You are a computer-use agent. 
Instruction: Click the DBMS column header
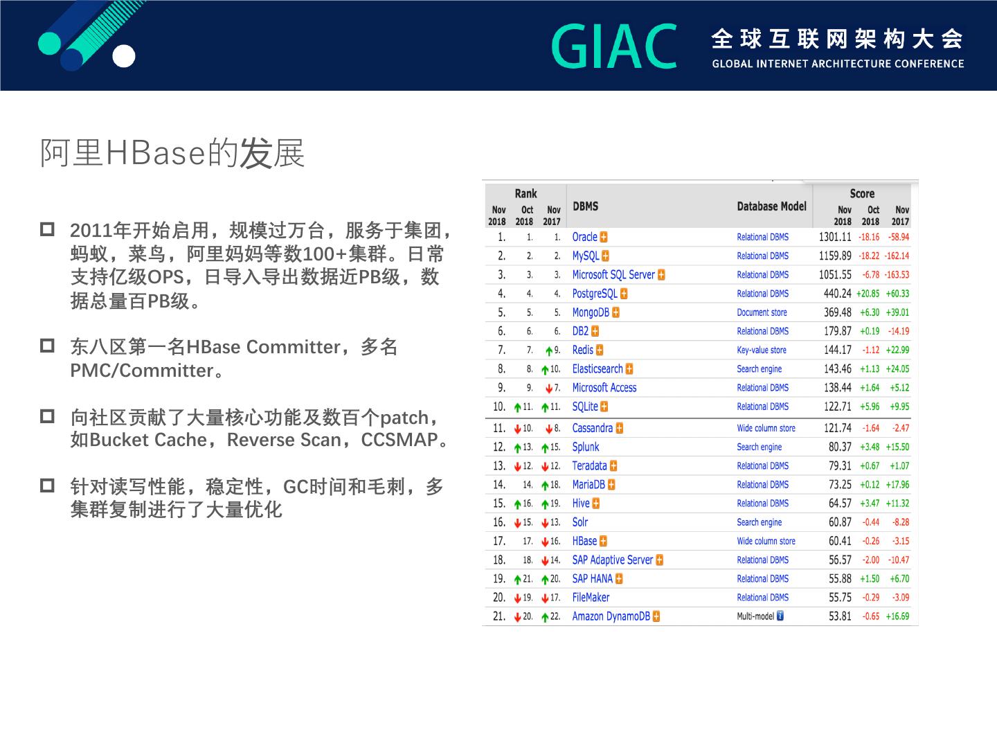585,206
